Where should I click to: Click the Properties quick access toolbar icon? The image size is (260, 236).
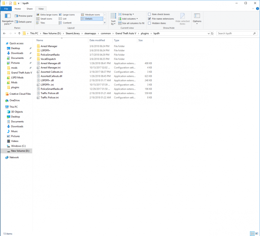[10, 3]
